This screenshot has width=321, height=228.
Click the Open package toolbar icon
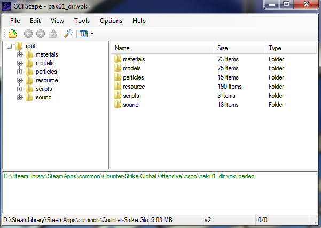pos(13,34)
